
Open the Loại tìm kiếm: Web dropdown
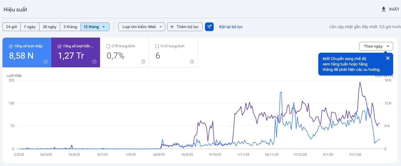[x=141, y=26]
